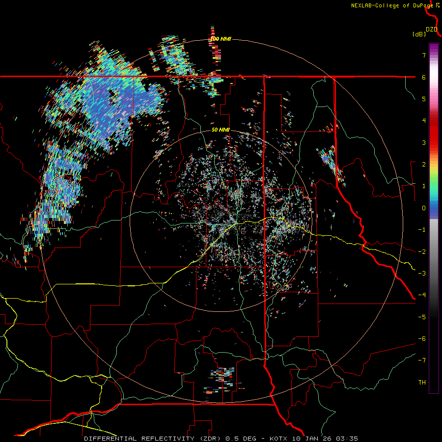Click the 50 NMI range ring label
Screen dimensions: 442x442
coord(221,130)
